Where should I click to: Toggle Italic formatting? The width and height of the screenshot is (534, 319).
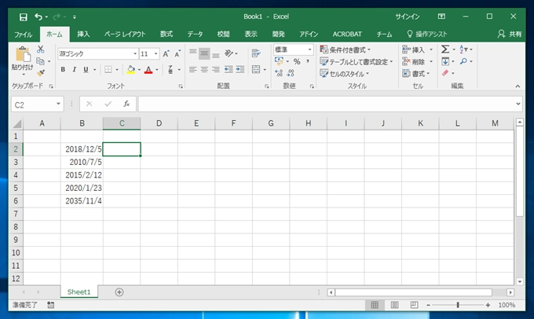75,69
